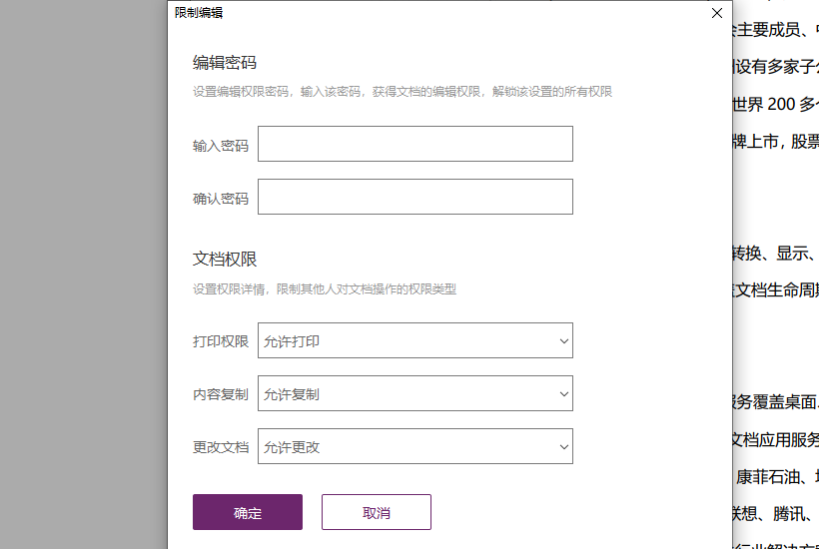Close the 限制编辑 dialog

pyautogui.click(x=716, y=13)
